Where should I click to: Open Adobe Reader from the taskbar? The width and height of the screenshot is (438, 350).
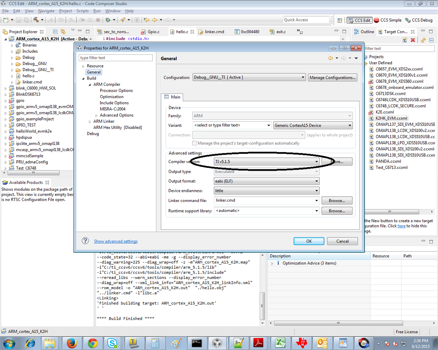pyautogui.click(x=259, y=343)
